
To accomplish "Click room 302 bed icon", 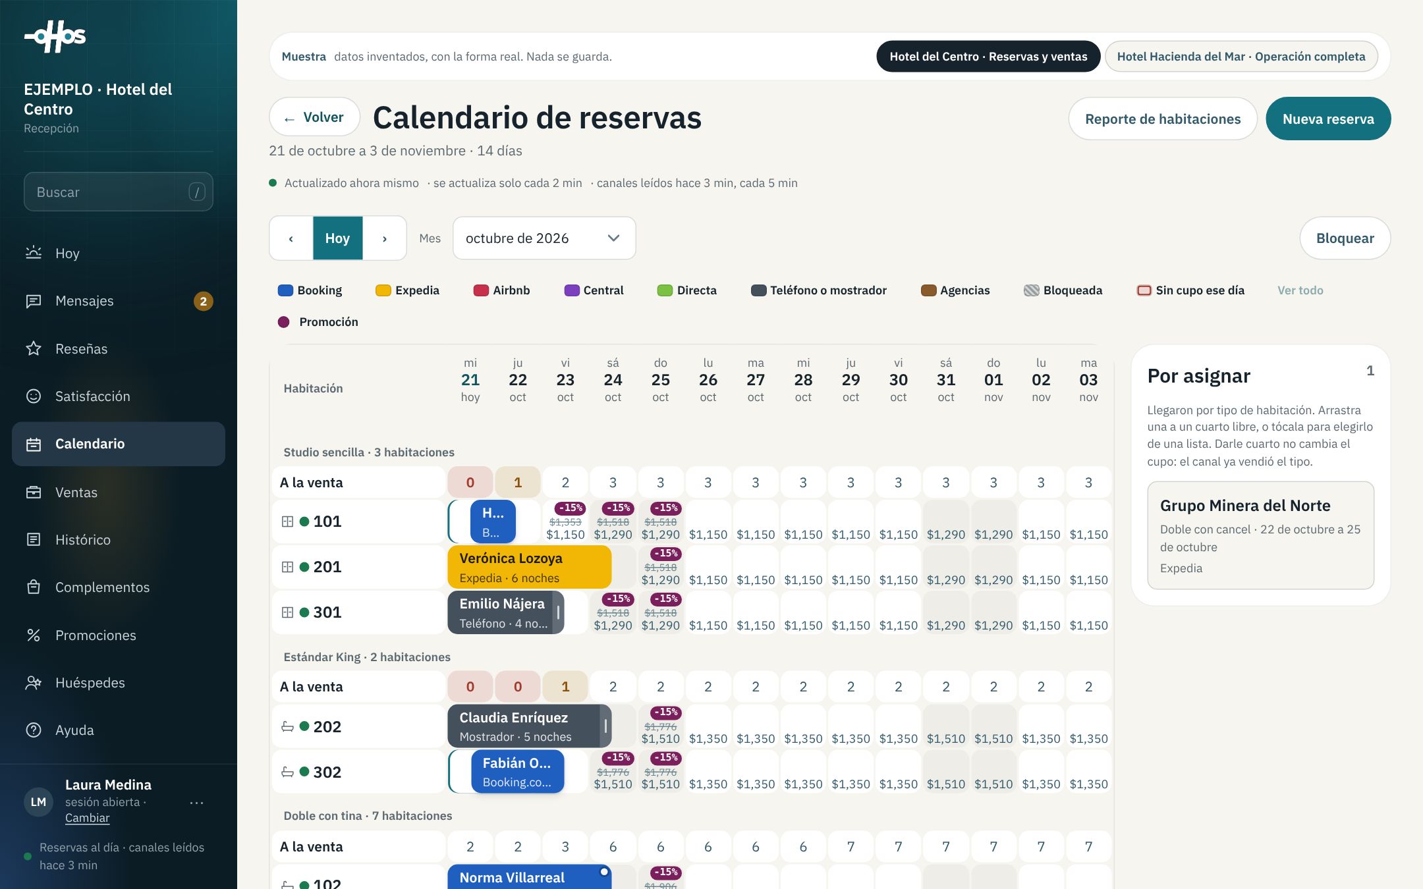I will pos(287,772).
